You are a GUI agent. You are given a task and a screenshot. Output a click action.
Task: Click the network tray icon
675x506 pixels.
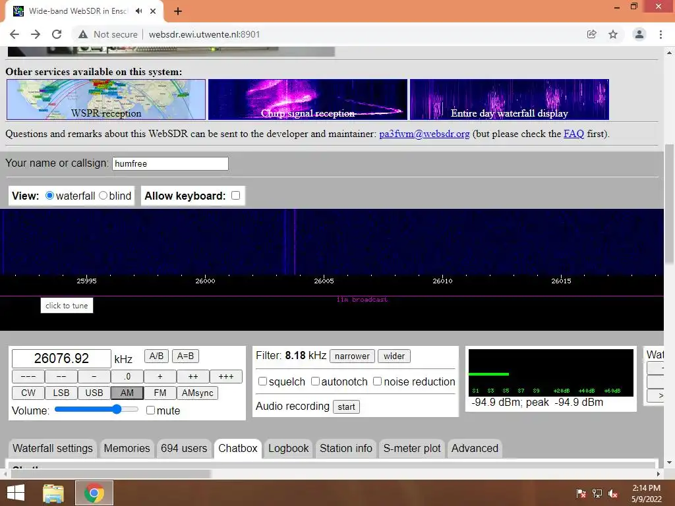[x=597, y=493]
